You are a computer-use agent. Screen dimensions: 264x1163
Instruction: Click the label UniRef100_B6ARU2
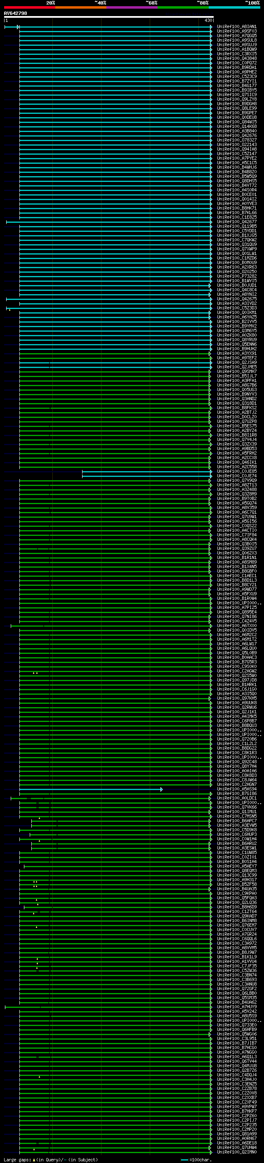tap(236, 843)
